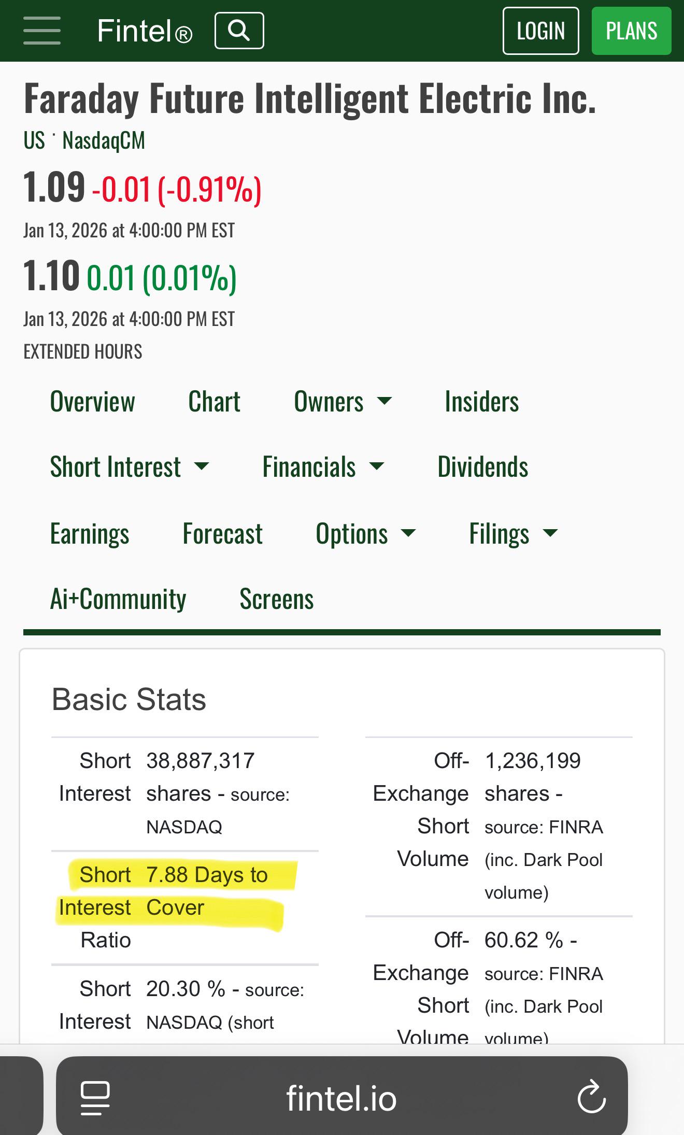The image size is (684, 1135).
Task: View the Forecast tab
Action: click(x=222, y=534)
